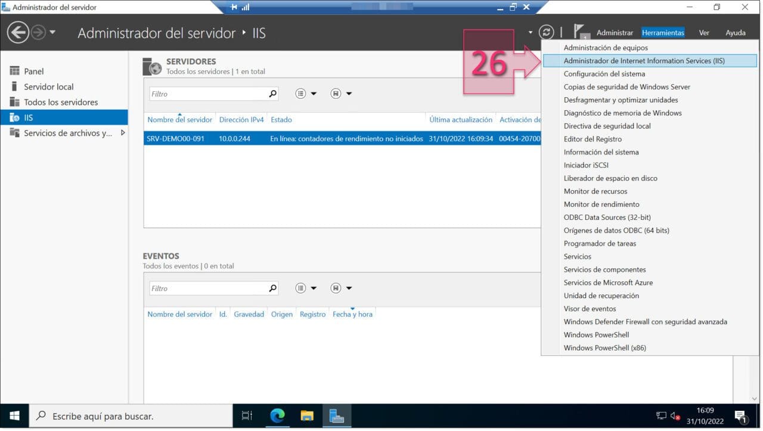Launch Microsoft Edge from the taskbar
The image size is (763, 431).
[x=277, y=416]
